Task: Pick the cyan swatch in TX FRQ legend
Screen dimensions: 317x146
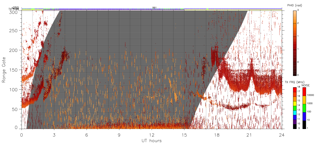Action: pos(295,113)
